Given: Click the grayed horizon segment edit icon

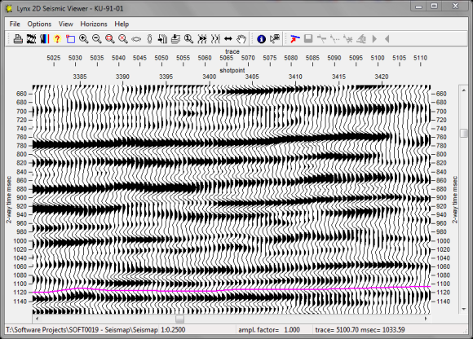Looking at the screenshot, I should (321, 39).
